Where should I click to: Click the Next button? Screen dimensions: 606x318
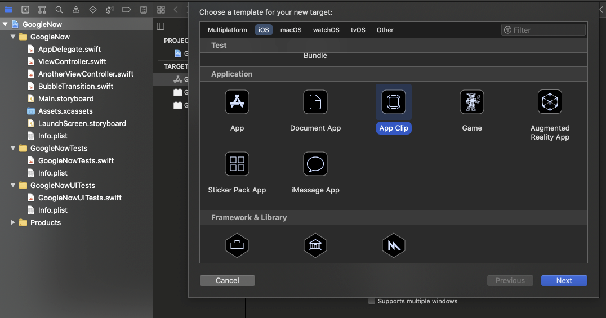564,280
